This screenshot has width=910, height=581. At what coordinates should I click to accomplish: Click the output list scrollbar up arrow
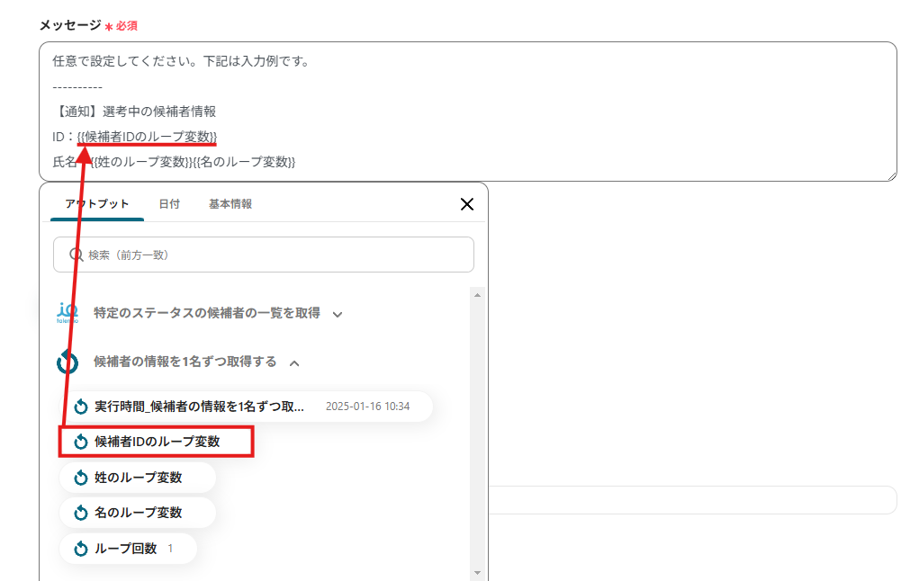[478, 295]
